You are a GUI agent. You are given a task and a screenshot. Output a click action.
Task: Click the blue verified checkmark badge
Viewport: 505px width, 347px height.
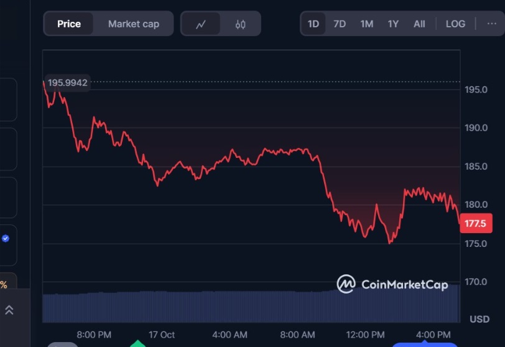click(x=6, y=238)
